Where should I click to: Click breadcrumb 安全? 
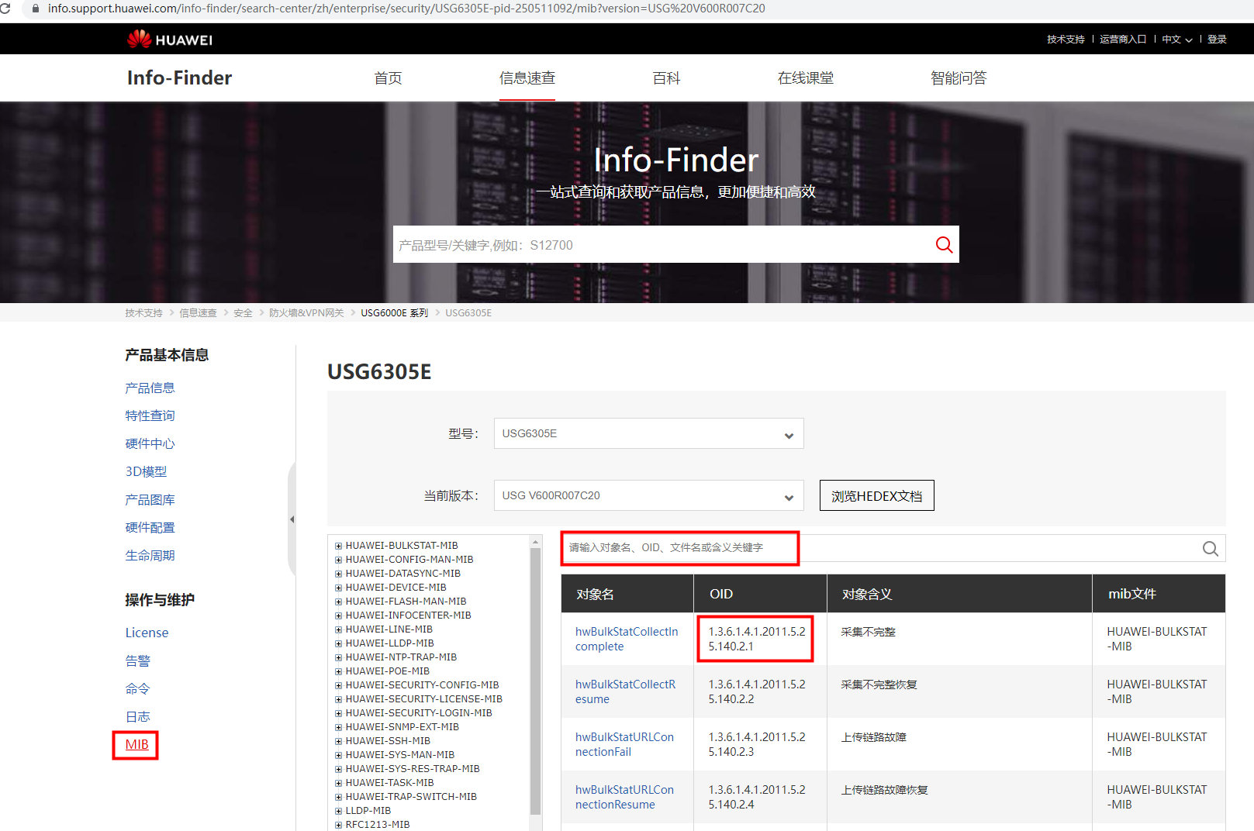[243, 313]
